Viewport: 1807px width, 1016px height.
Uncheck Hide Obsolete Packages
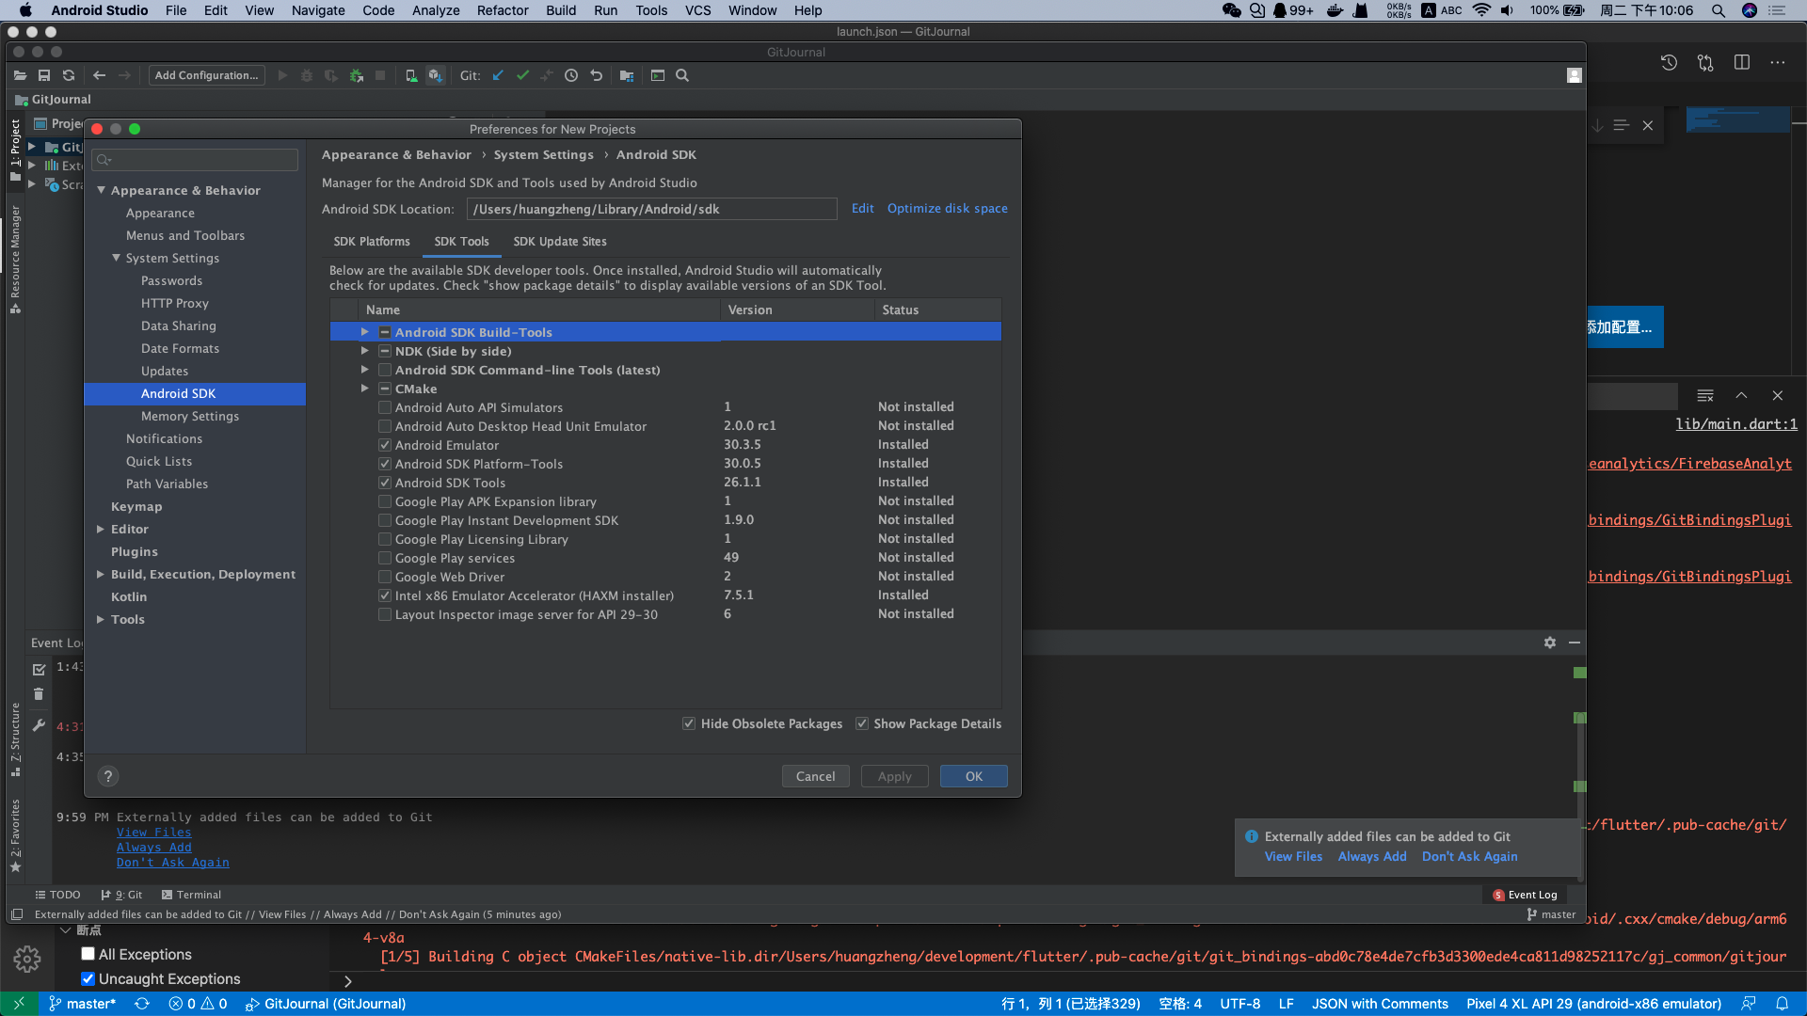pos(690,723)
